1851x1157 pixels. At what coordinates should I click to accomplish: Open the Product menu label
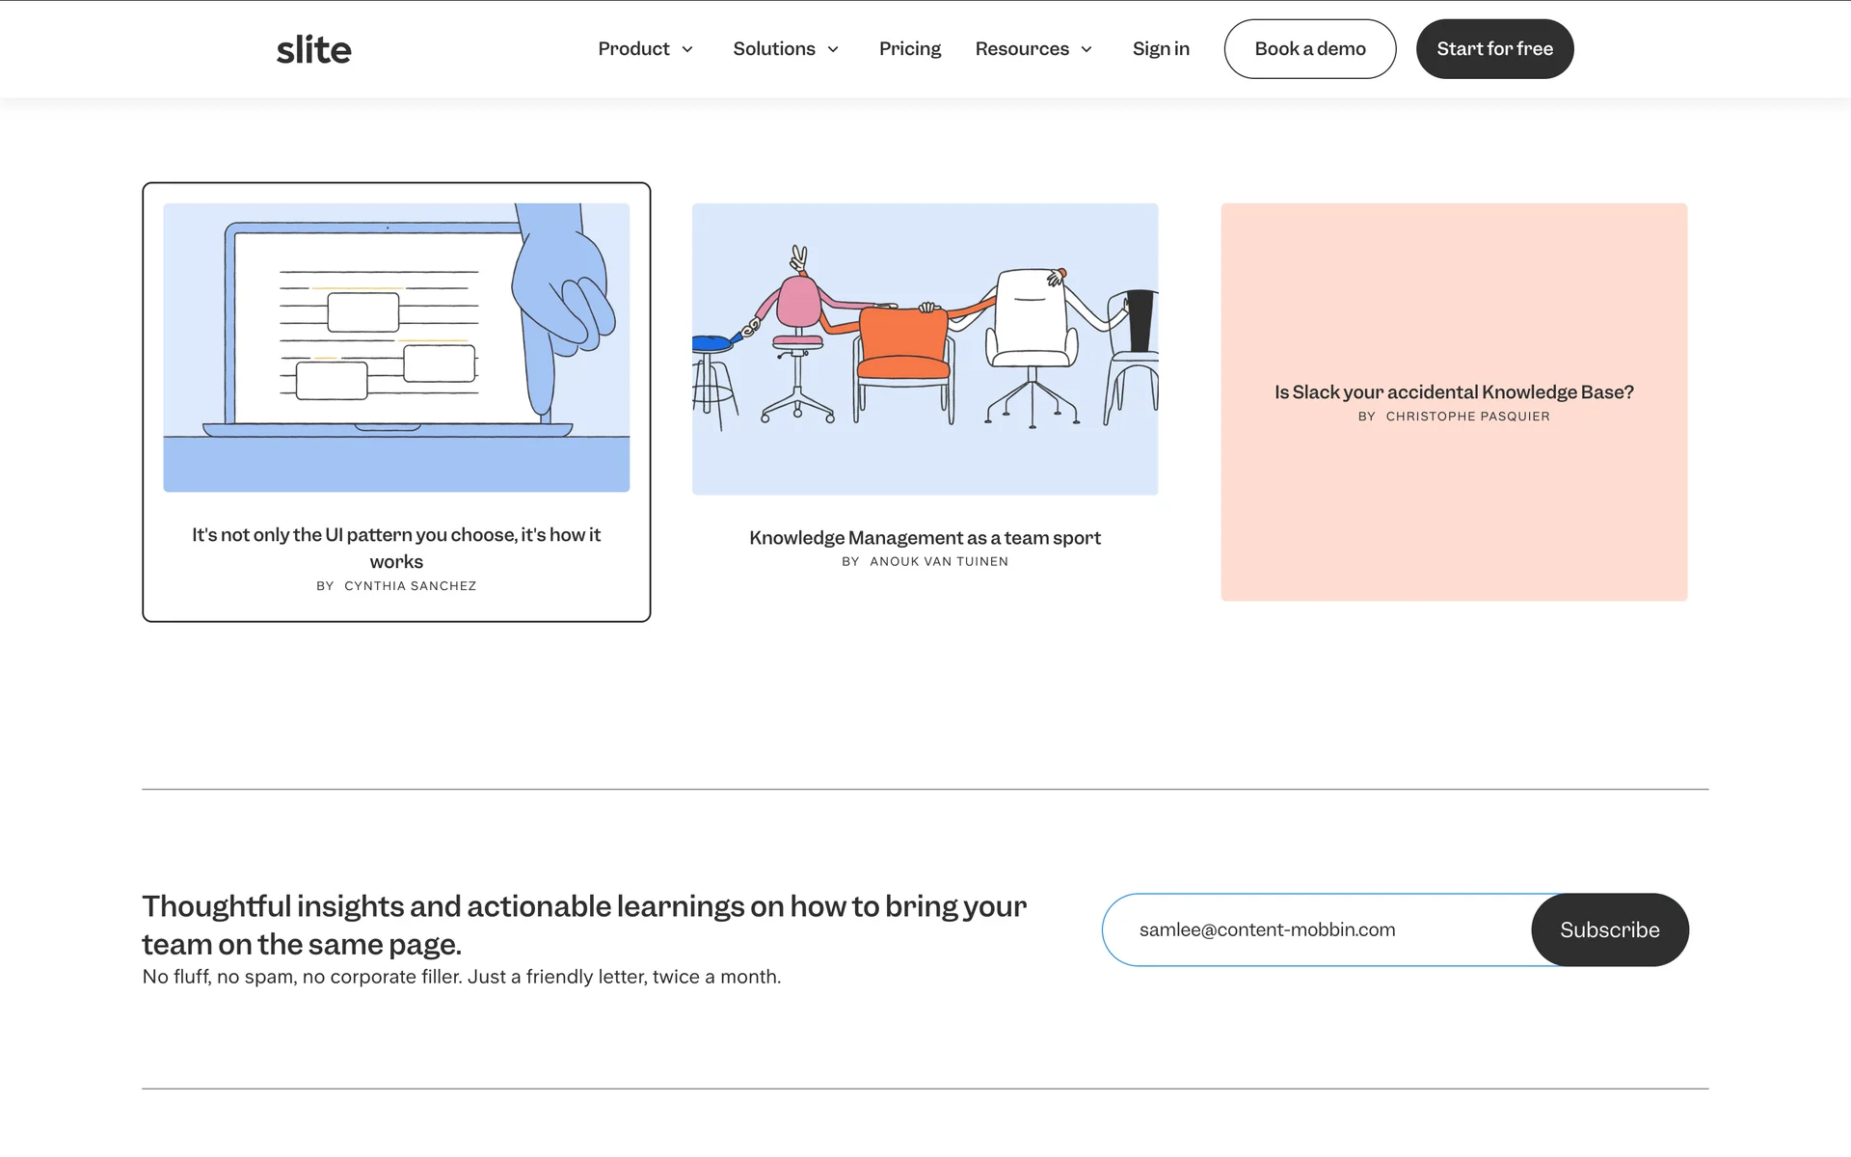[633, 49]
